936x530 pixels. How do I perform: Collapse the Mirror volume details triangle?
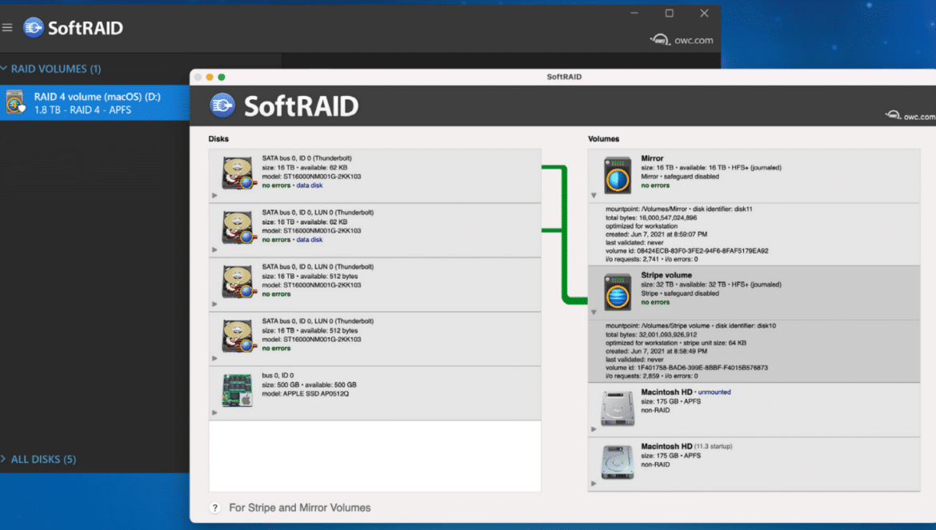(x=594, y=196)
